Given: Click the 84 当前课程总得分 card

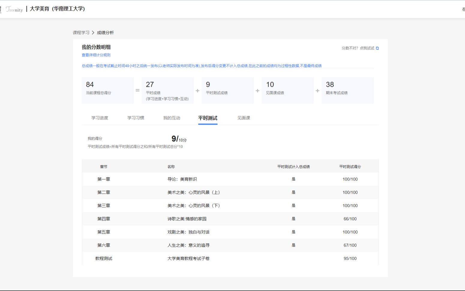Looking at the screenshot, I should [x=108, y=90].
